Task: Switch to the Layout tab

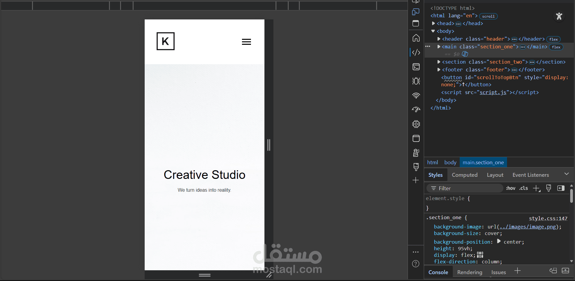Action: tap(495, 175)
